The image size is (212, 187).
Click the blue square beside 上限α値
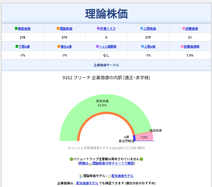click(143, 46)
